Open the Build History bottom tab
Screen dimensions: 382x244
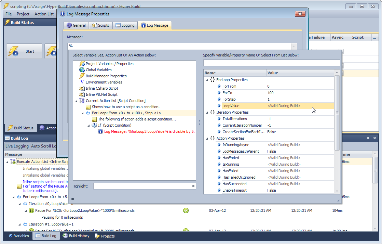point(76,236)
